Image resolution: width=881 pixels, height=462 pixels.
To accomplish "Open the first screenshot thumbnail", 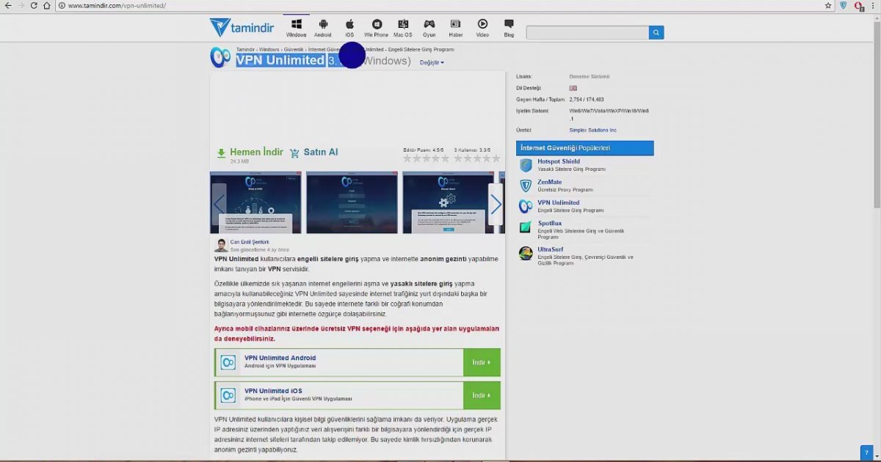I will 255,202.
